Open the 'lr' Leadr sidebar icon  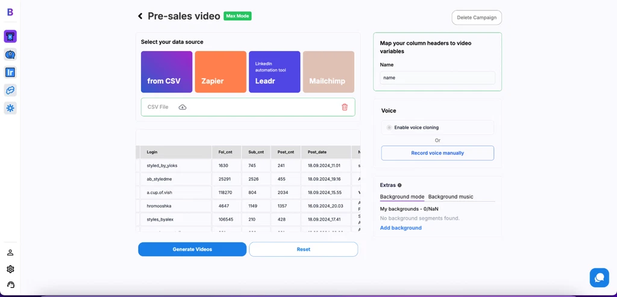pos(10,72)
